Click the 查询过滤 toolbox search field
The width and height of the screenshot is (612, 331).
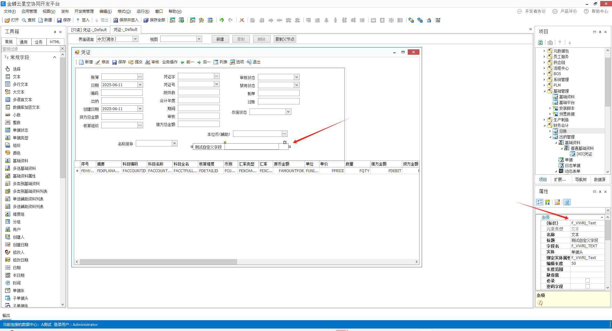click(x=31, y=49)
